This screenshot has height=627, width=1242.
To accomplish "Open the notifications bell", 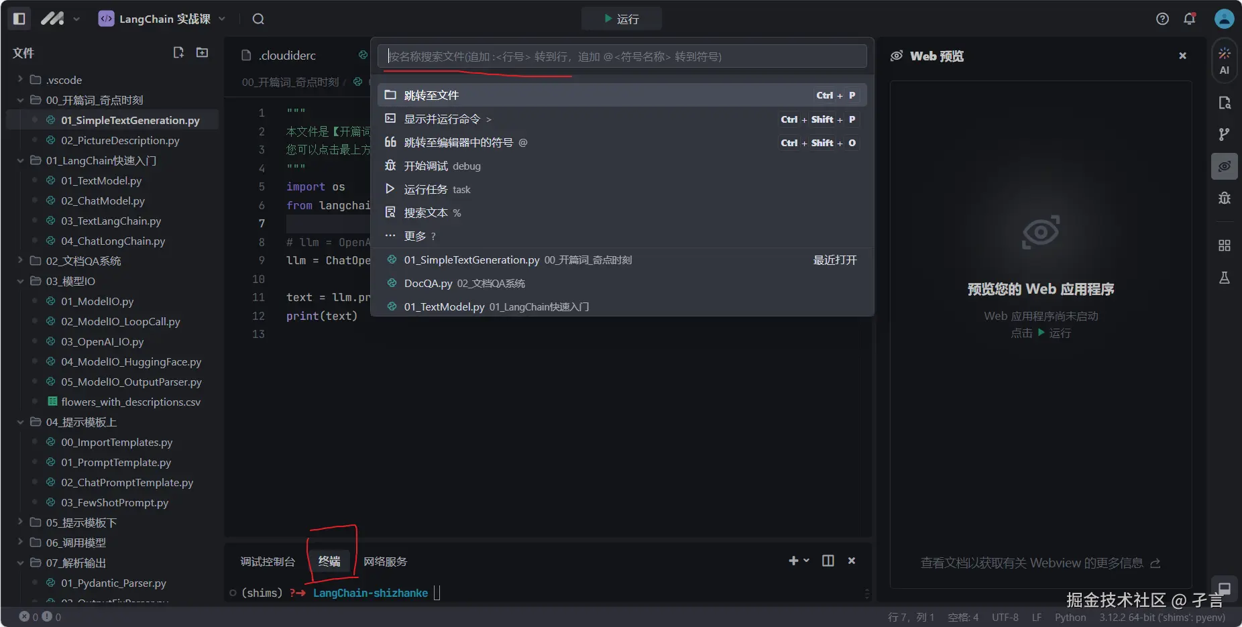I will 1189,19.
